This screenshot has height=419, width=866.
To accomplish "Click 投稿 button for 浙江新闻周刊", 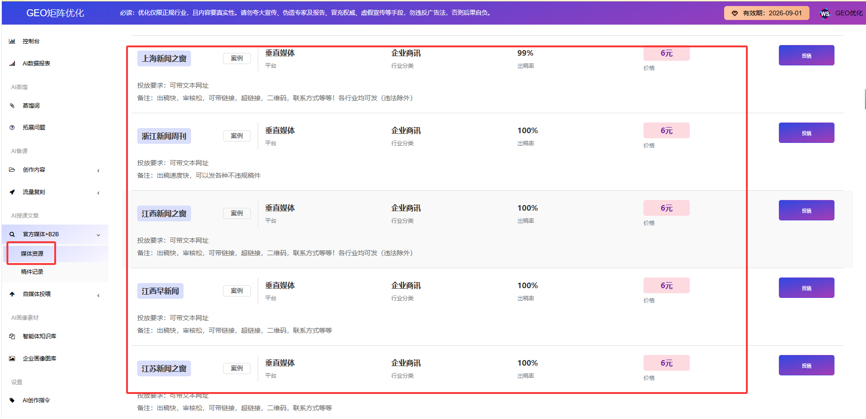I will click(806, 133).
